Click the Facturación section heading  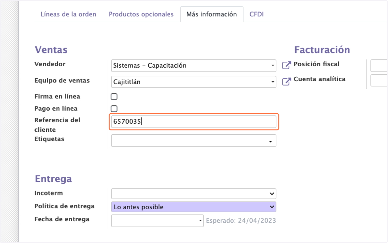(322, 50)
